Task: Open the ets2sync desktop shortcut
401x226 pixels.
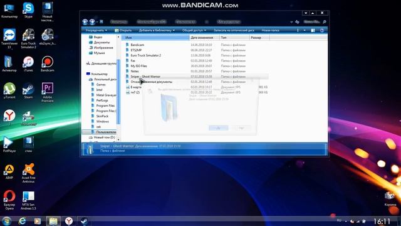Action: [48, 37]
